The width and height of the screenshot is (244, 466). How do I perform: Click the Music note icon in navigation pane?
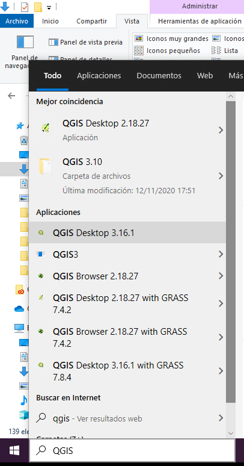pos(24,400)
